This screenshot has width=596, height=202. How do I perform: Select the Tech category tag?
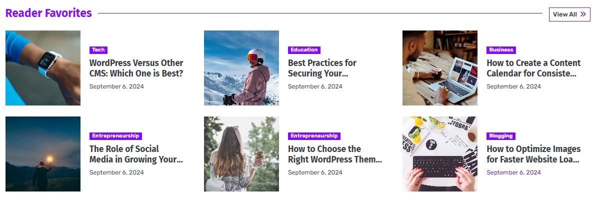point(98,50)
